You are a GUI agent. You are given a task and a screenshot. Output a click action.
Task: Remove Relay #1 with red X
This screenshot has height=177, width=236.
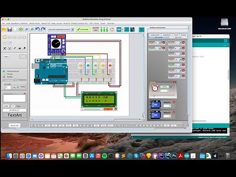[x=174, y=102]
